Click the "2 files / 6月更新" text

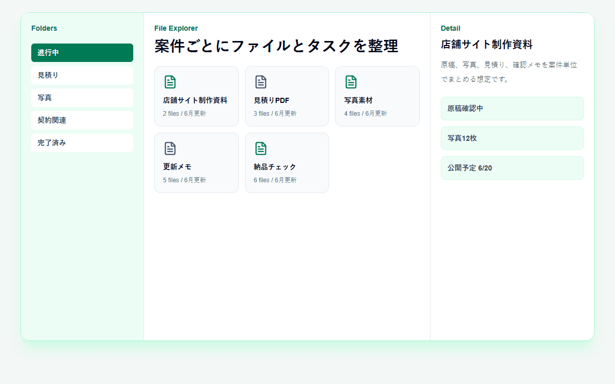[184, 114]
